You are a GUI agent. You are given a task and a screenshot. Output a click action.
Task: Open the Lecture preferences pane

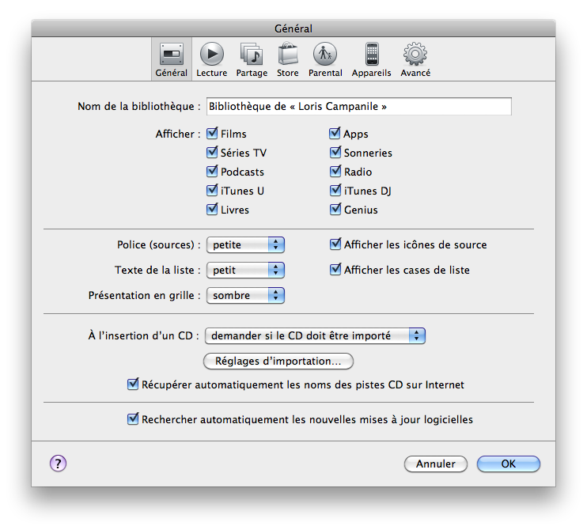click(x=211, y=59)
